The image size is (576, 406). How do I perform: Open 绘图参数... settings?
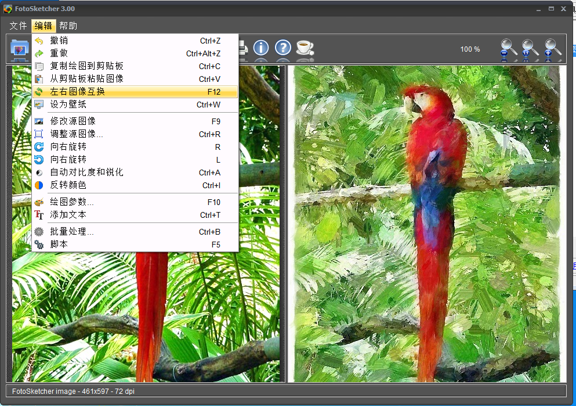click(x=72, y=202)
